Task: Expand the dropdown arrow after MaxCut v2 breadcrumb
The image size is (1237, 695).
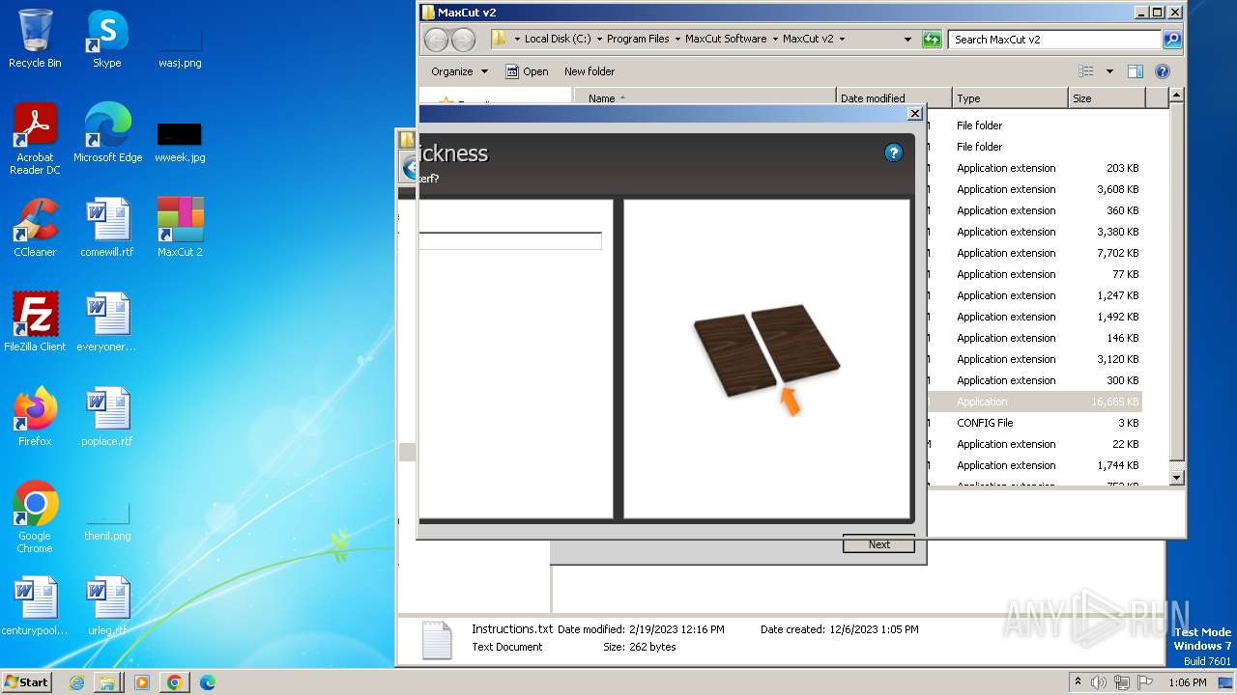Action: click(842, 40)
